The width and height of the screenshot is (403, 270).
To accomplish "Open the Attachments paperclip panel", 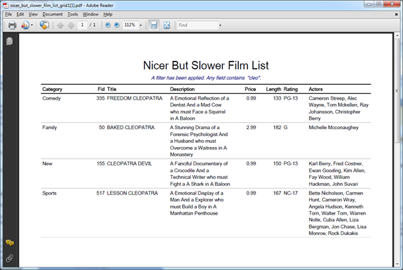I will (10, 258).
